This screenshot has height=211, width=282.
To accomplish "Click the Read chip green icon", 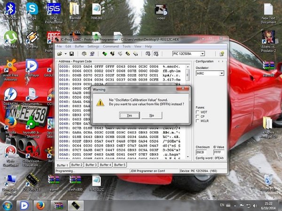I will [x=104, y=53].
